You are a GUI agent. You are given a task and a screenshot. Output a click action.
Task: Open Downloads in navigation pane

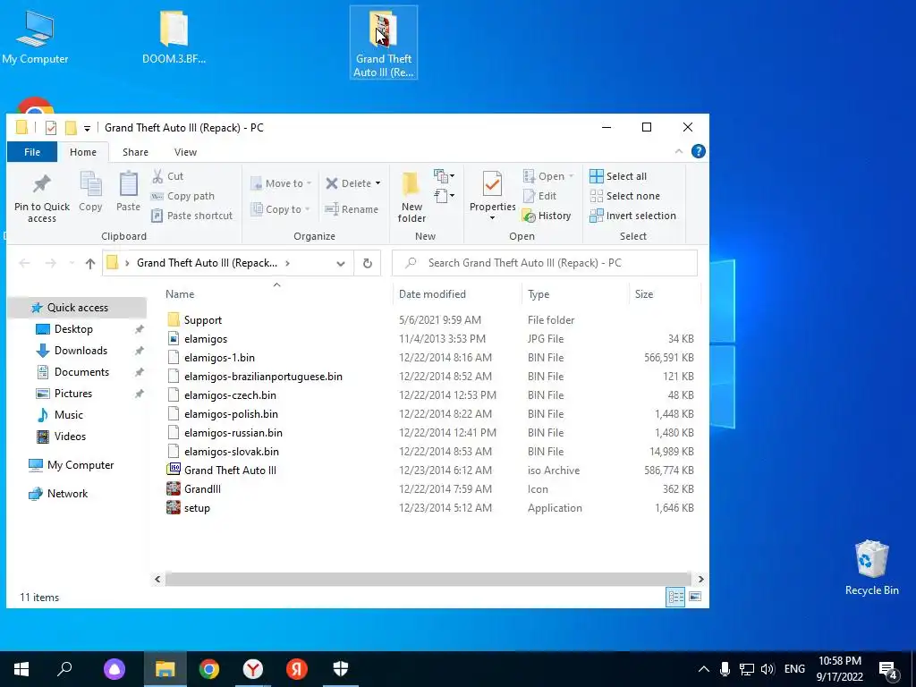click(x=81, y=351)
